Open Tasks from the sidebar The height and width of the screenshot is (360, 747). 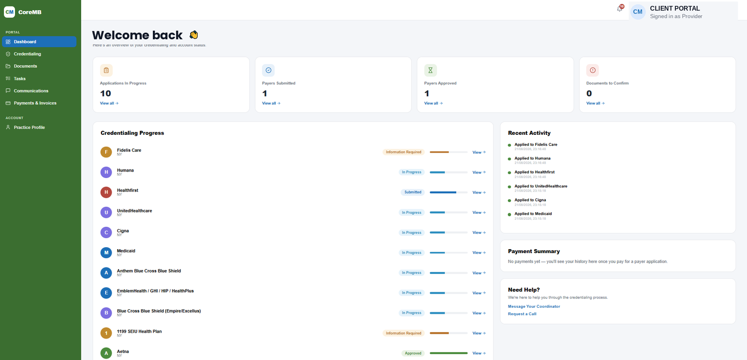[x=39, y=79]
